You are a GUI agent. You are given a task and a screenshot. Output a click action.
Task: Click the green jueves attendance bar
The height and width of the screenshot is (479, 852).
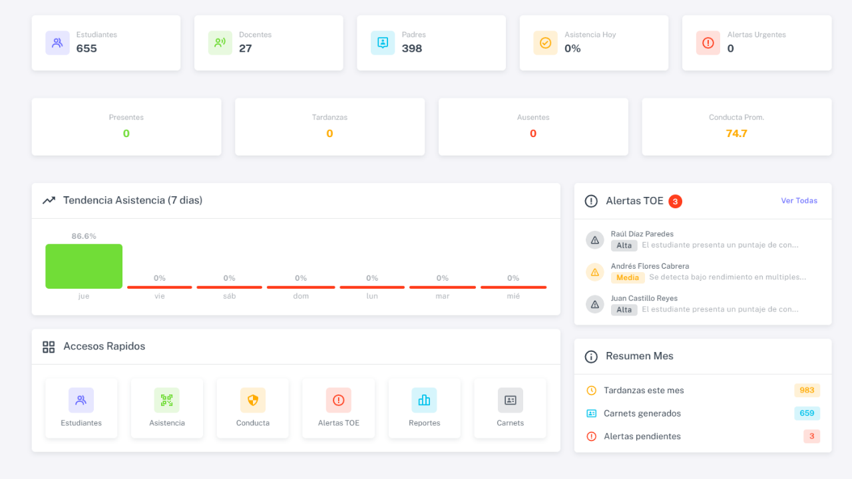(83, 265)
